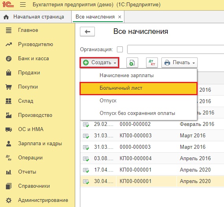Open Банк и касса section
This screenshot has height=207, width=224.
33,59
